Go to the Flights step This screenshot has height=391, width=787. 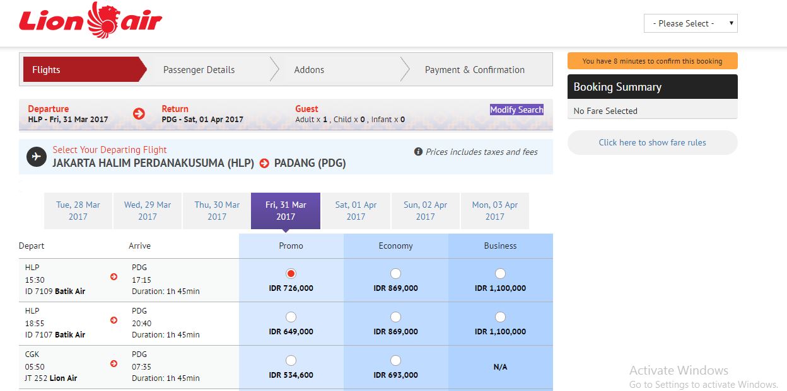85,70
